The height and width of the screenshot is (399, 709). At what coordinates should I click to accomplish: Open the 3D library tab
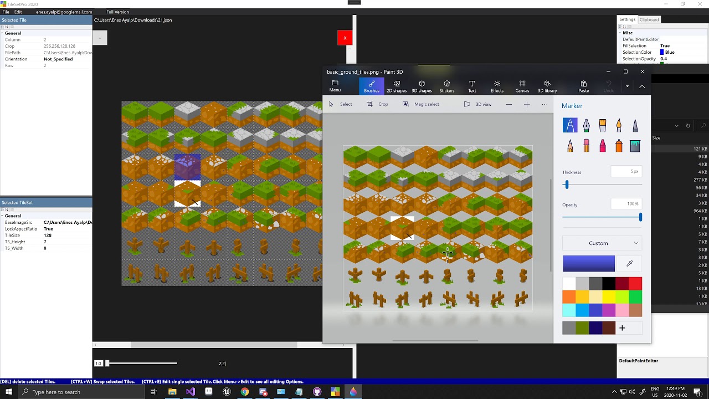point(547,86)
